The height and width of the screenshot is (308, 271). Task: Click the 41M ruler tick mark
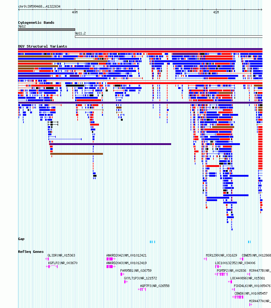216,10
